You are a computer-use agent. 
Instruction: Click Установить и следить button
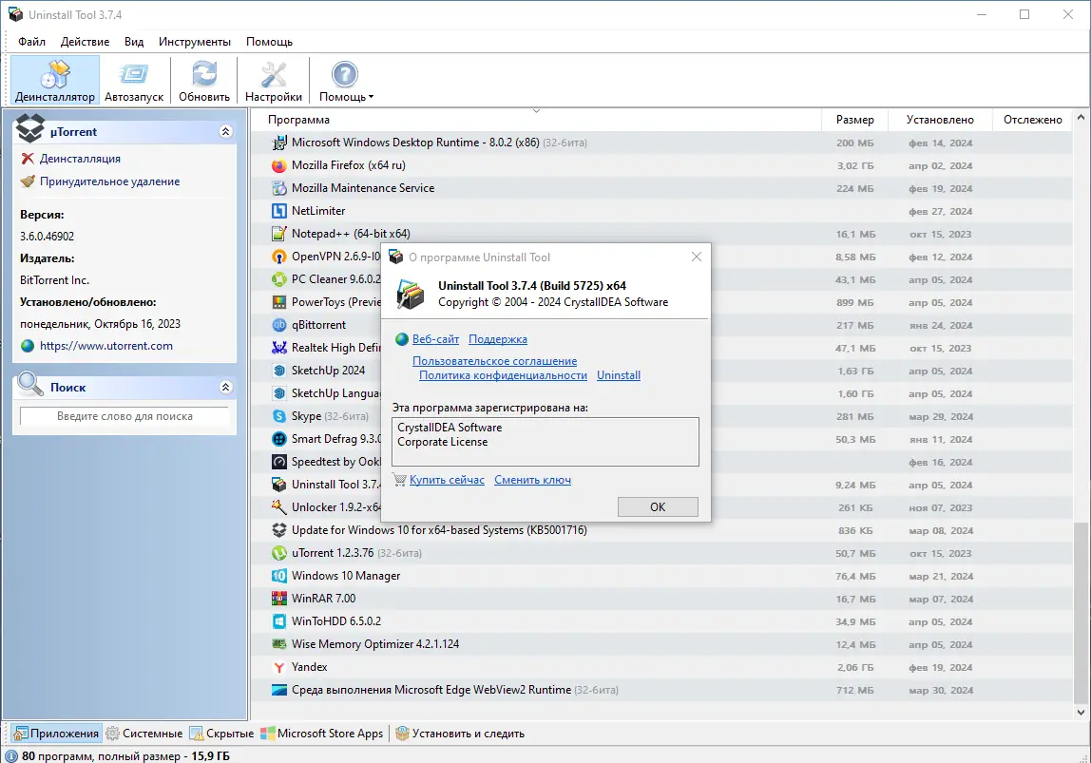[460, 734]
